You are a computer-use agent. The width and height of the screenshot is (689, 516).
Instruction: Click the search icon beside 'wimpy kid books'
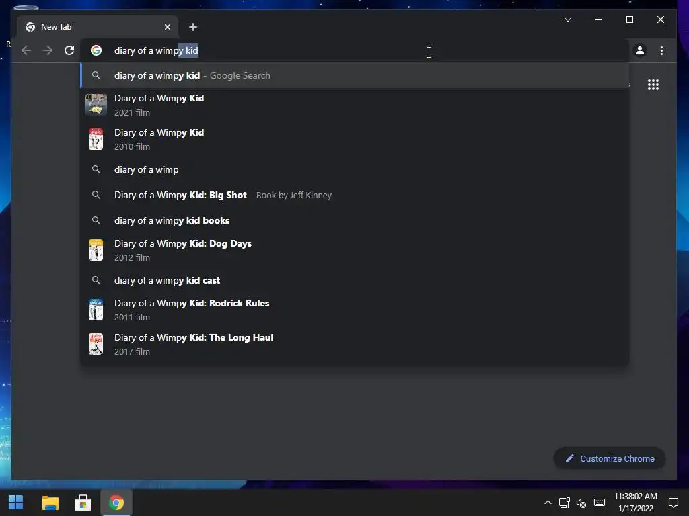click(96, 220)
